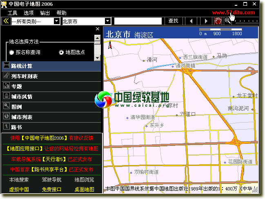The image size is (265, 199).
Task: Click the 免费接口 link
Action: coord(51,190)
